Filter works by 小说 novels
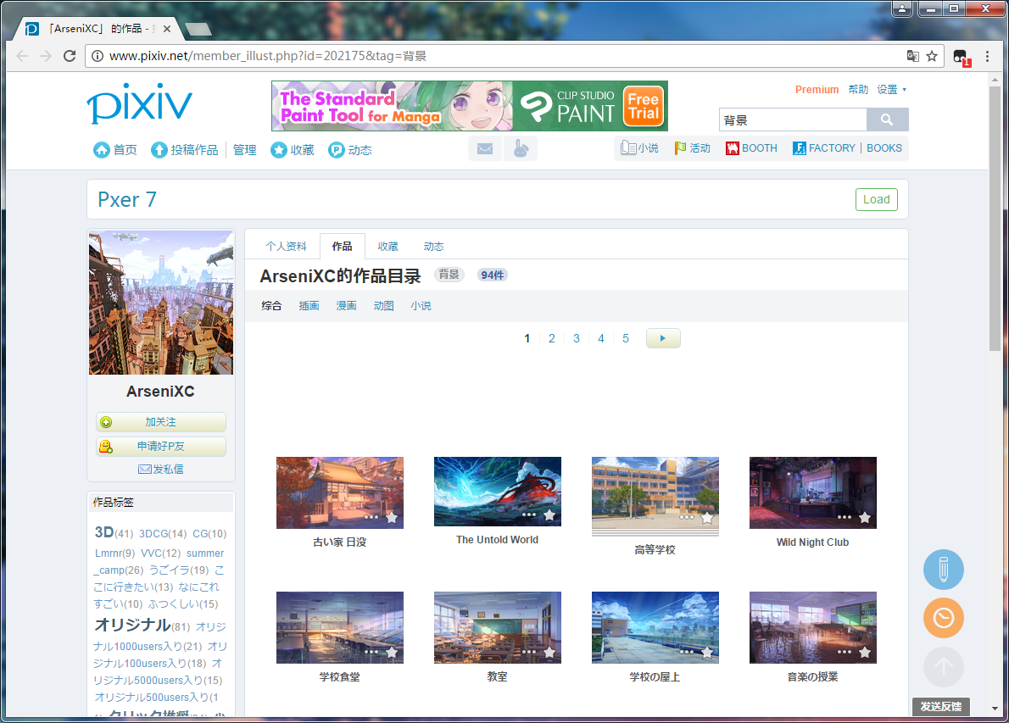 (x=421, y=305)
